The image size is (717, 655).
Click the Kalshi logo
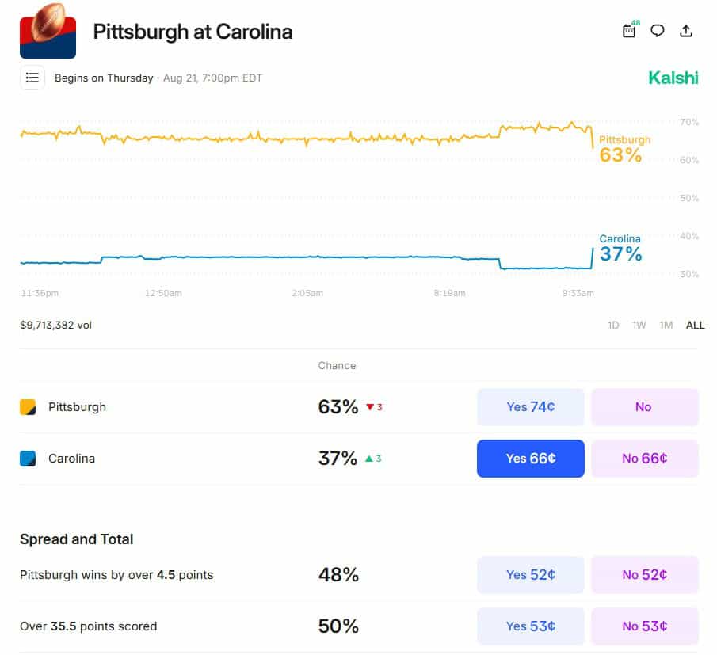coord(673,78)
